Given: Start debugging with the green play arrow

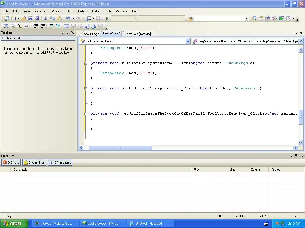Looking at the screenshot, I should pos(107,18).
